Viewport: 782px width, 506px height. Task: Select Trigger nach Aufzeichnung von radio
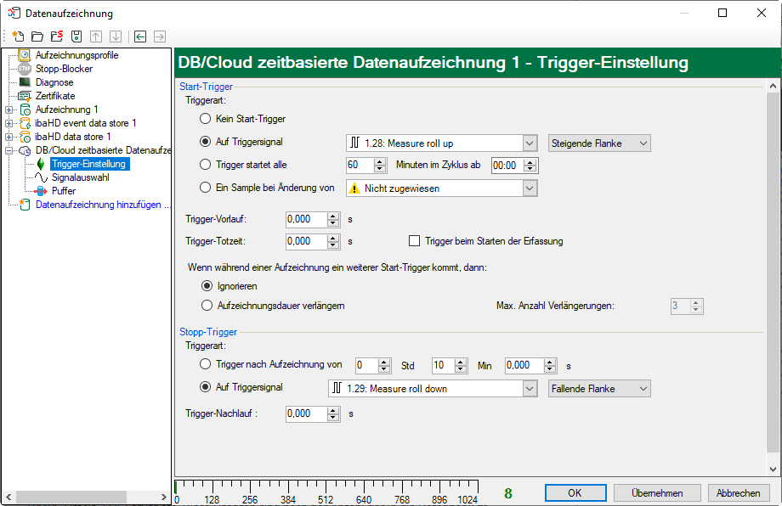click(205, 364)
